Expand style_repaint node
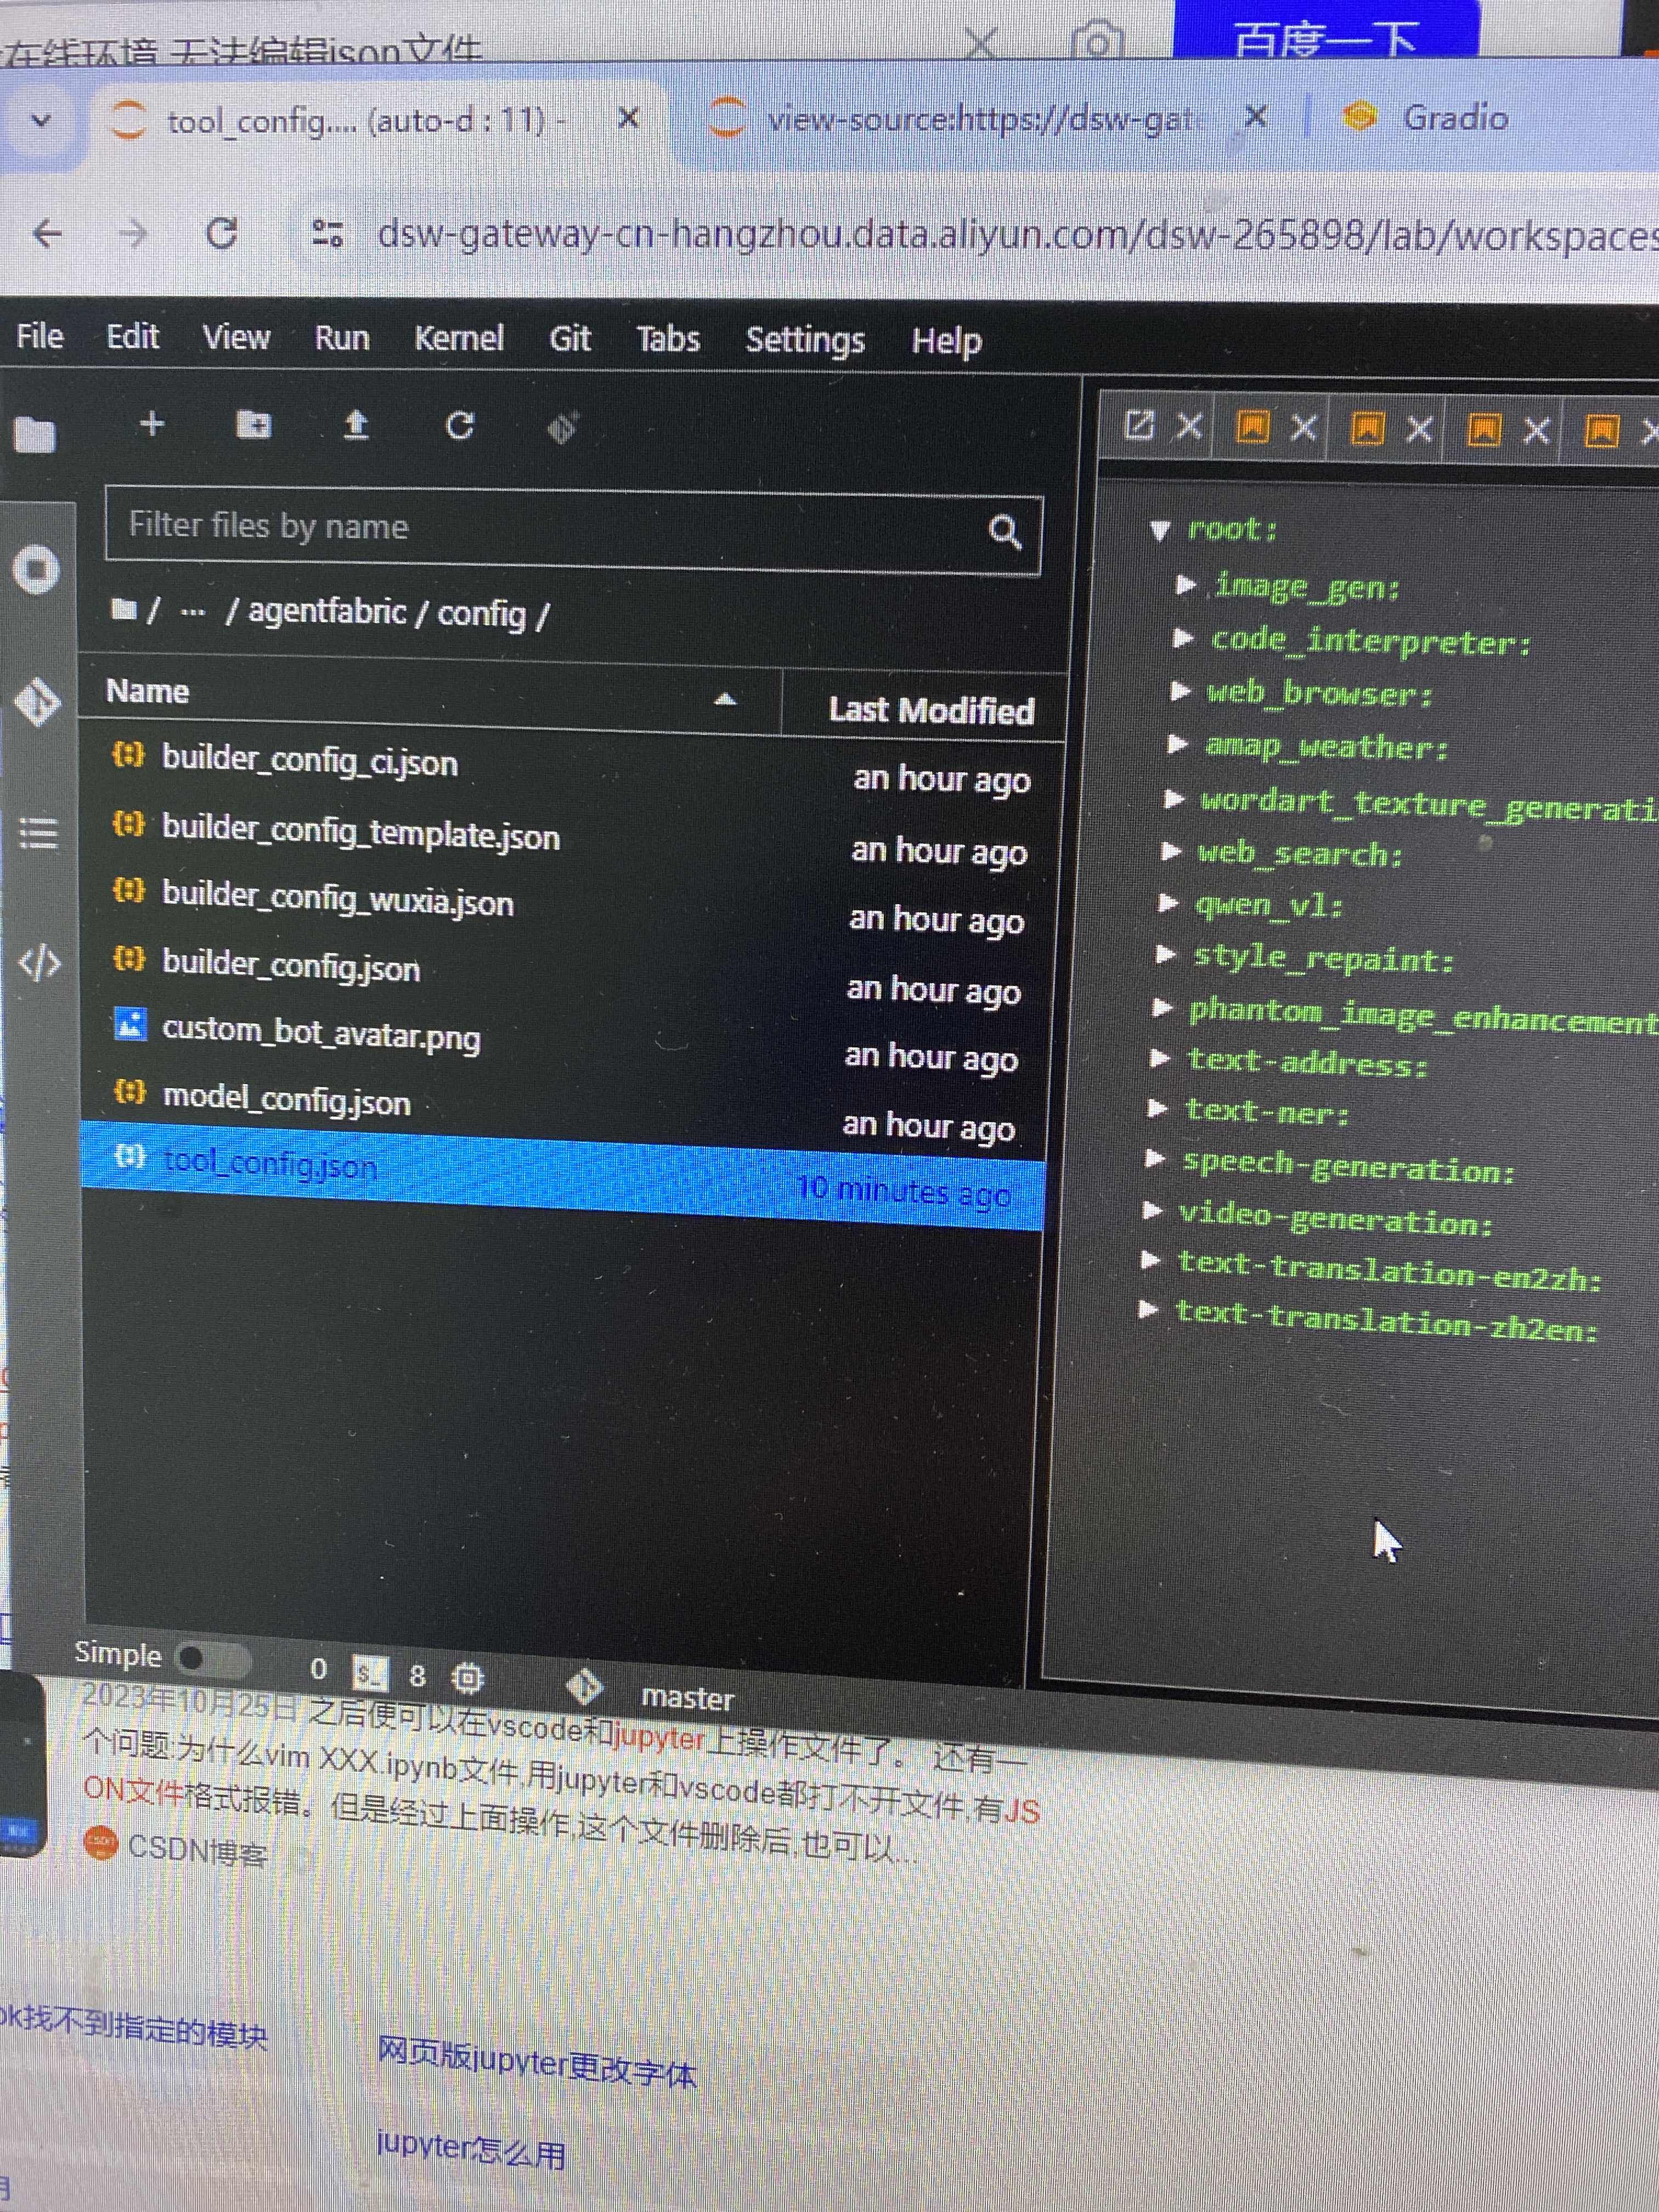Image resolution: width=1659 pixels, height=2212 pixels. 1165,954
